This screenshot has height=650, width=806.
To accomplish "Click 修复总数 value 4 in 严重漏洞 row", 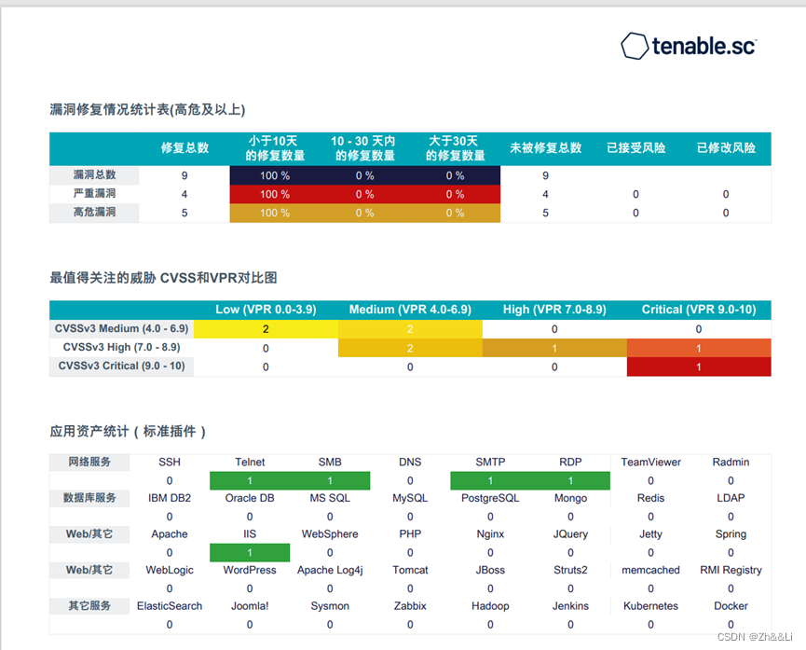I will coord(184,194).
